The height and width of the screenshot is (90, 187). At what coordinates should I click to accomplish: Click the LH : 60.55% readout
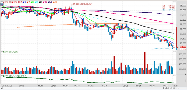169,6
